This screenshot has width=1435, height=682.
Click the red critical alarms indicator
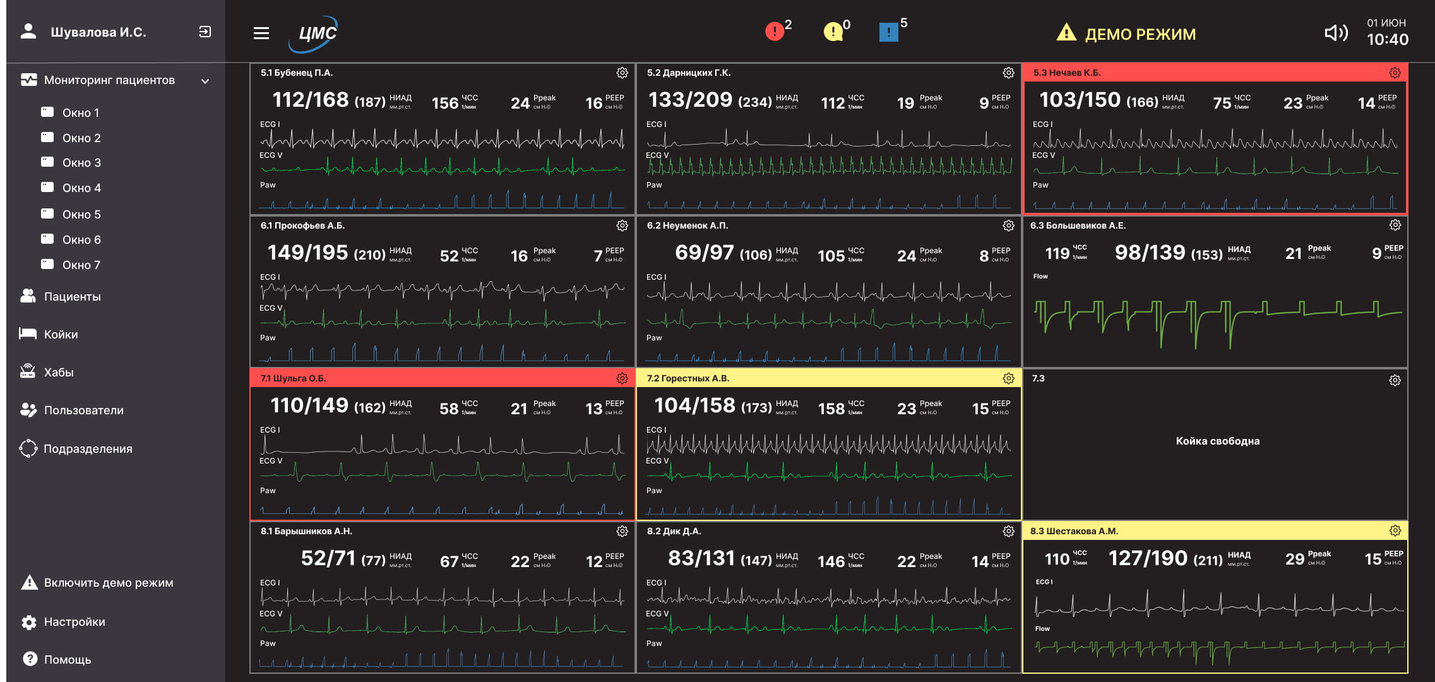(775, 31)
